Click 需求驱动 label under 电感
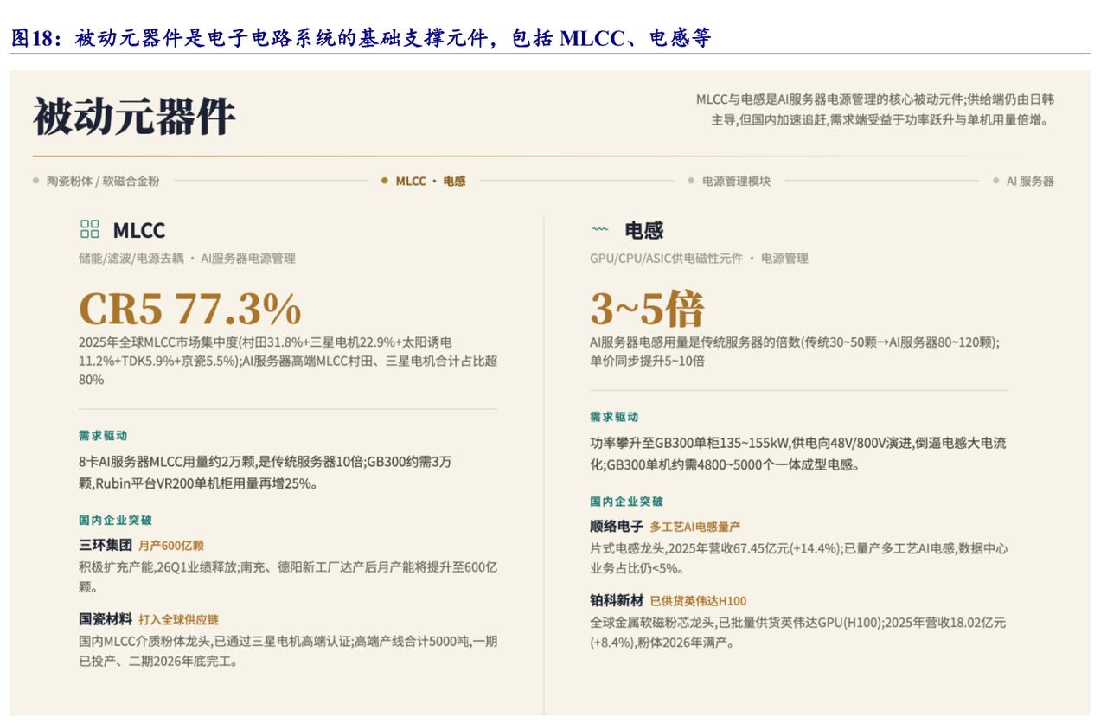This screenshot has height=723, width=1107. 614,417
